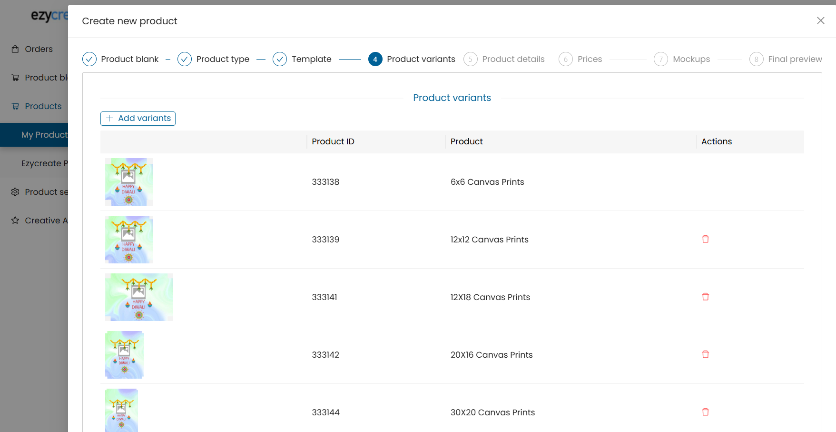
Task: Select product ID 333144
Action: click(x=326, y=412)
